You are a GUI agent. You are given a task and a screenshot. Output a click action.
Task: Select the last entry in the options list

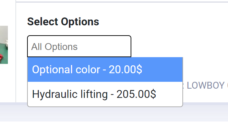pos(105,94)
